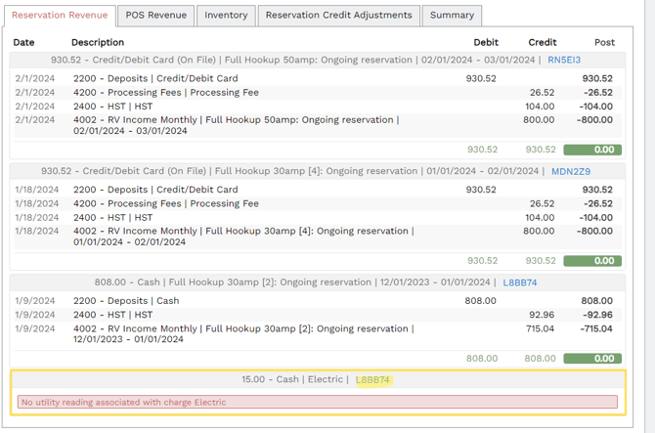Viewport: 655px width, 433px height.
Task: Click green 0.00 badge under 808.00 Cash section
Action: point(592,359)
